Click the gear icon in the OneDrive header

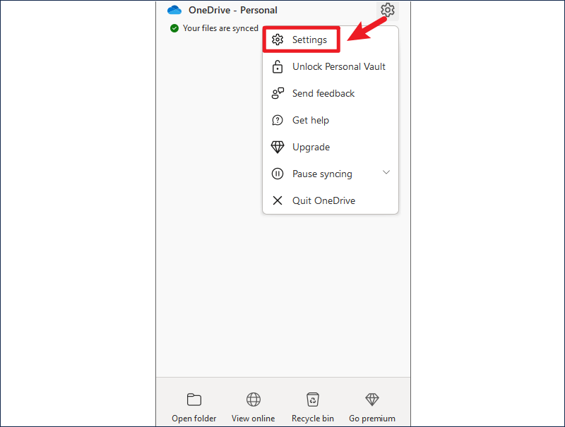(x=387, y=10)
